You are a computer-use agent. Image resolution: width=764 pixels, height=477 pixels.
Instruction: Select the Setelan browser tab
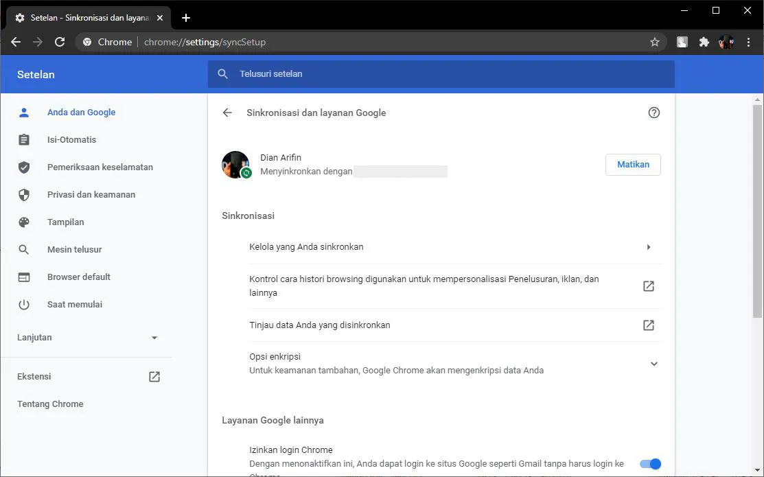86,17
